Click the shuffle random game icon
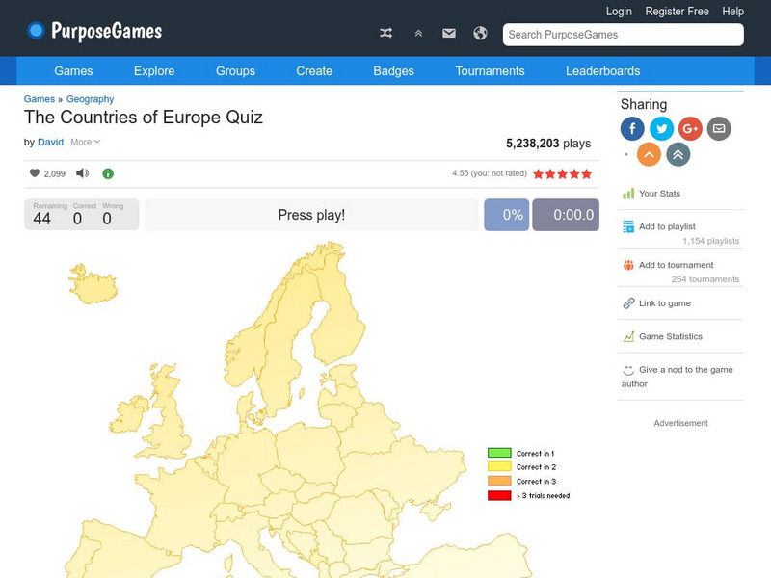Image resolution: width=771 pixels, height=578 pixels. (385, 34)
